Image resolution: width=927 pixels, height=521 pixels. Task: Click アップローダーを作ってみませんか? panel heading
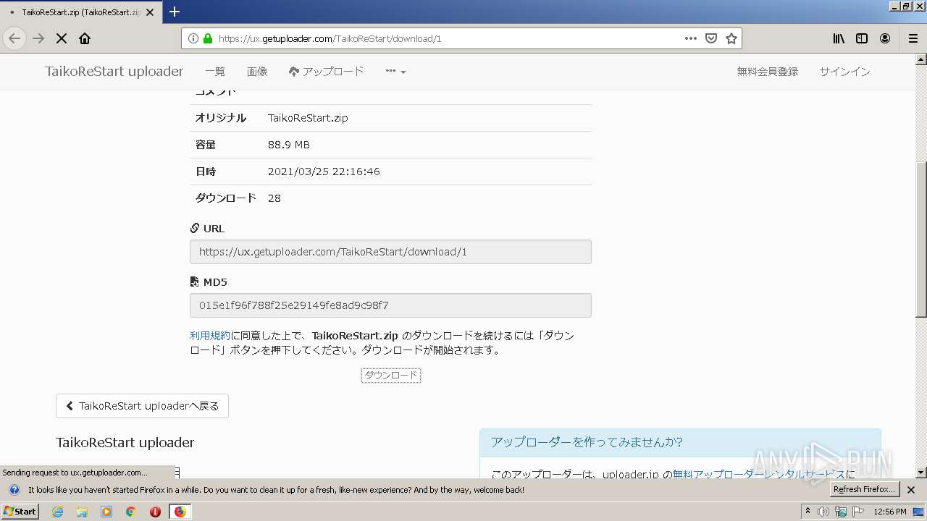(x=587, y=442)
